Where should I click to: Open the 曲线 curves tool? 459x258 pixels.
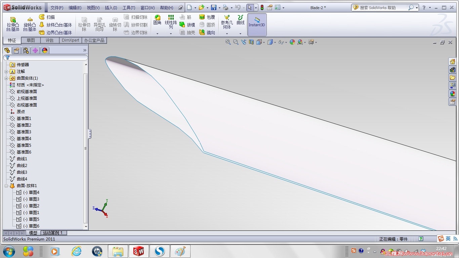[240, 20]
